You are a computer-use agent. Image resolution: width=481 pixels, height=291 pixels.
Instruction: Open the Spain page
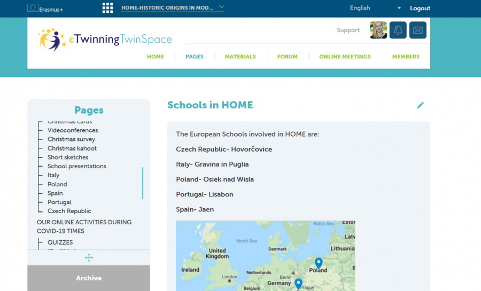[x=55, y=193]
